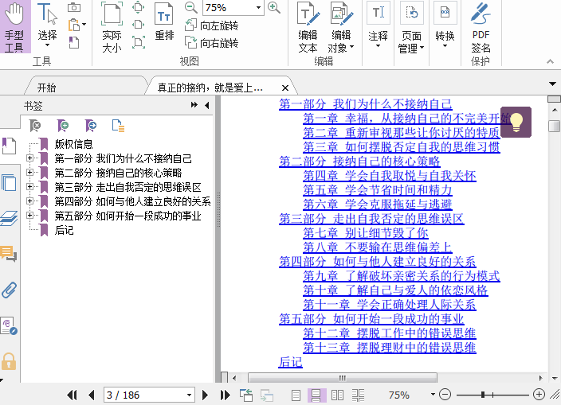Activate the Select tool (选择)
Image resolution: width=561 pixels, height=405 pixels.
(x=47, y=25)
